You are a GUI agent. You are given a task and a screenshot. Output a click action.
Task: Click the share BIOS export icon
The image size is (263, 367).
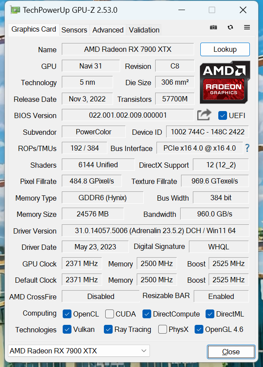[x=204, y=115]
